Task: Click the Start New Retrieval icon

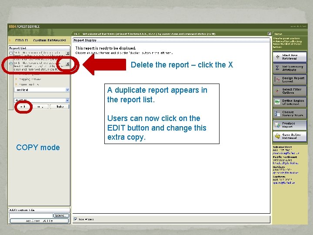Action: coord(277,57)
